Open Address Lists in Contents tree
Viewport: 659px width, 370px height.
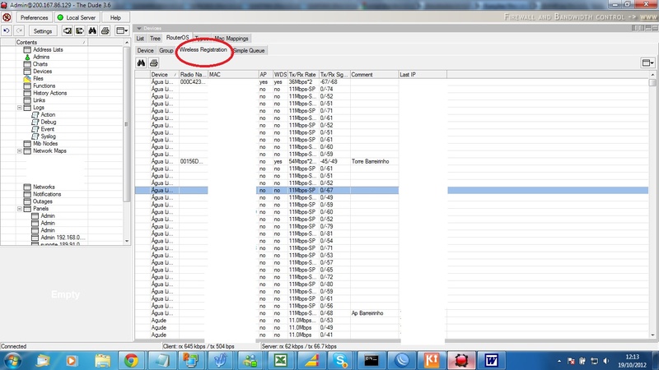[x=48, y=49]
